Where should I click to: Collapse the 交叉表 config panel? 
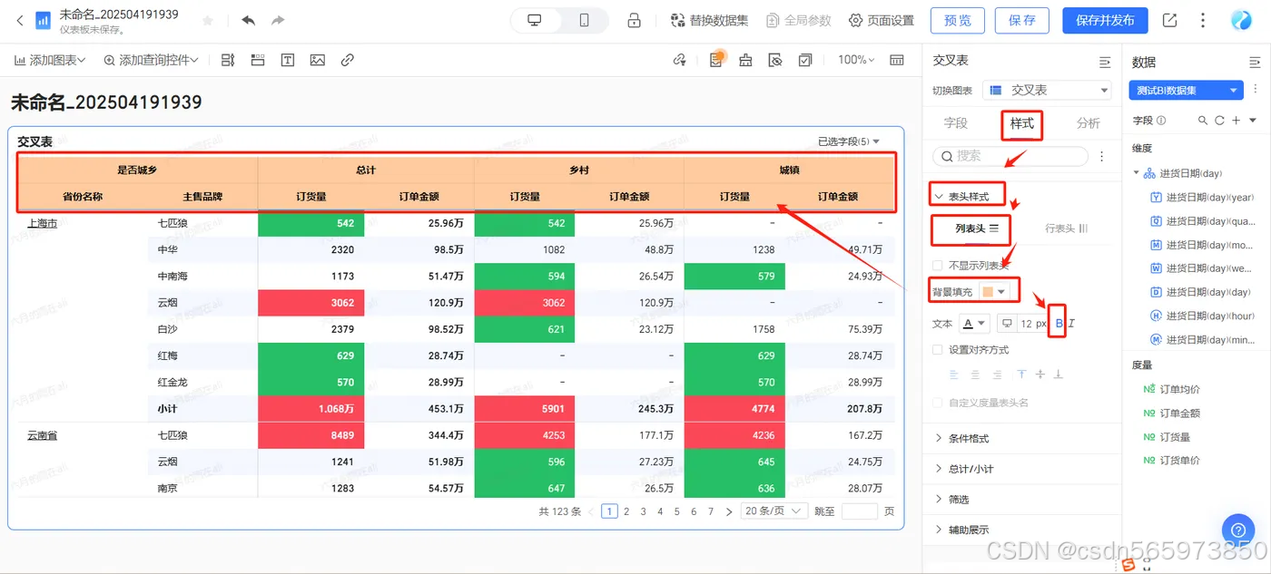1105,62
